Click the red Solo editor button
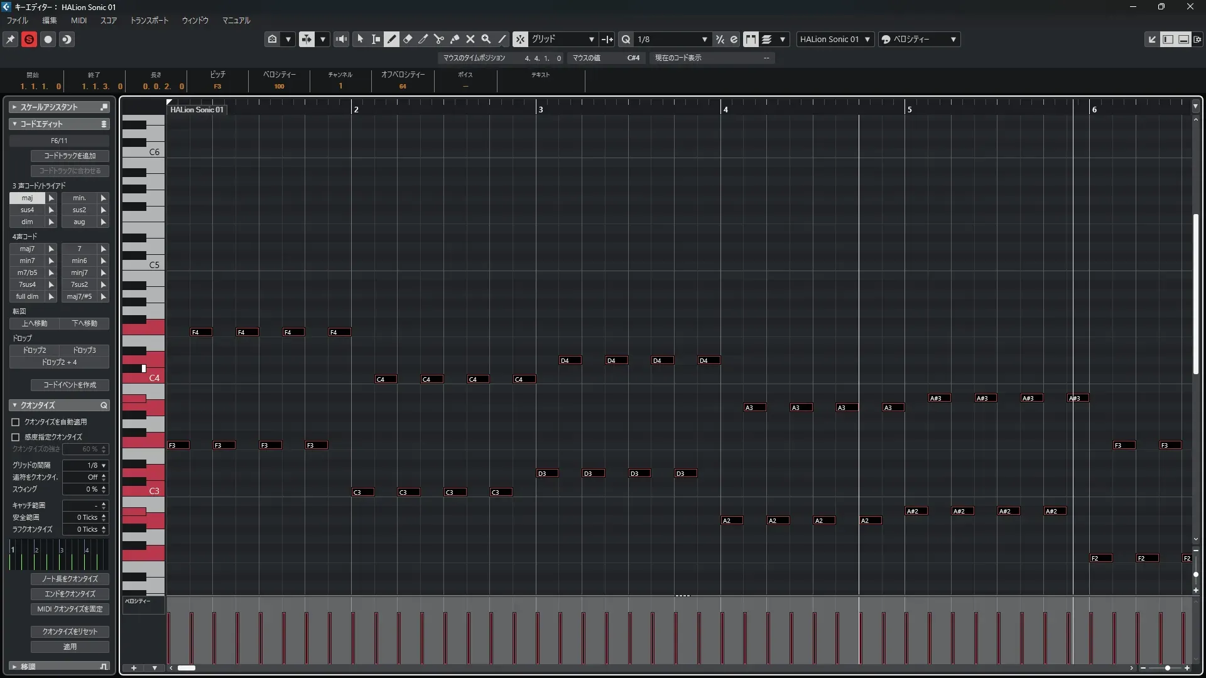1206x678 pixels. tap(29, 39)
